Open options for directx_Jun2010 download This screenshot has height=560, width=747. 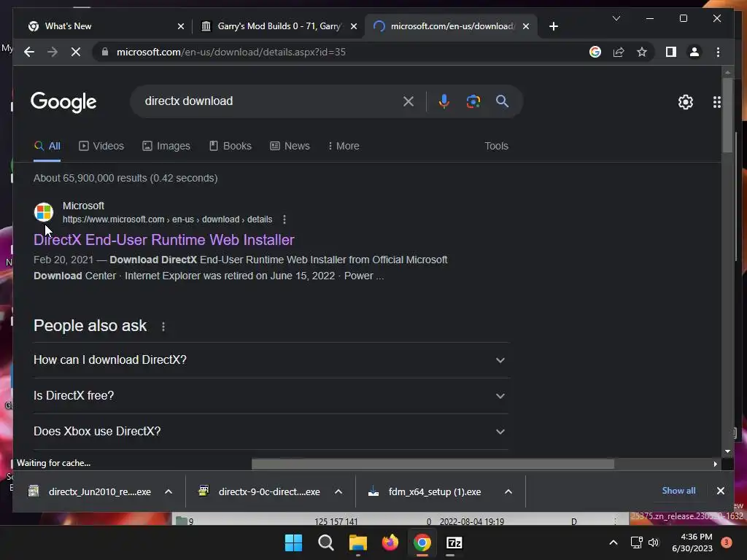pos(169,491)
